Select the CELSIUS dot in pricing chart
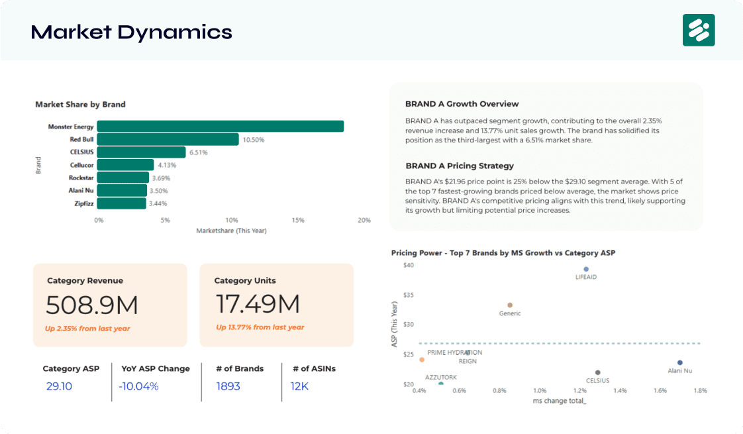The height and width of the screenshot is (434, 743). tap(597, 372)
